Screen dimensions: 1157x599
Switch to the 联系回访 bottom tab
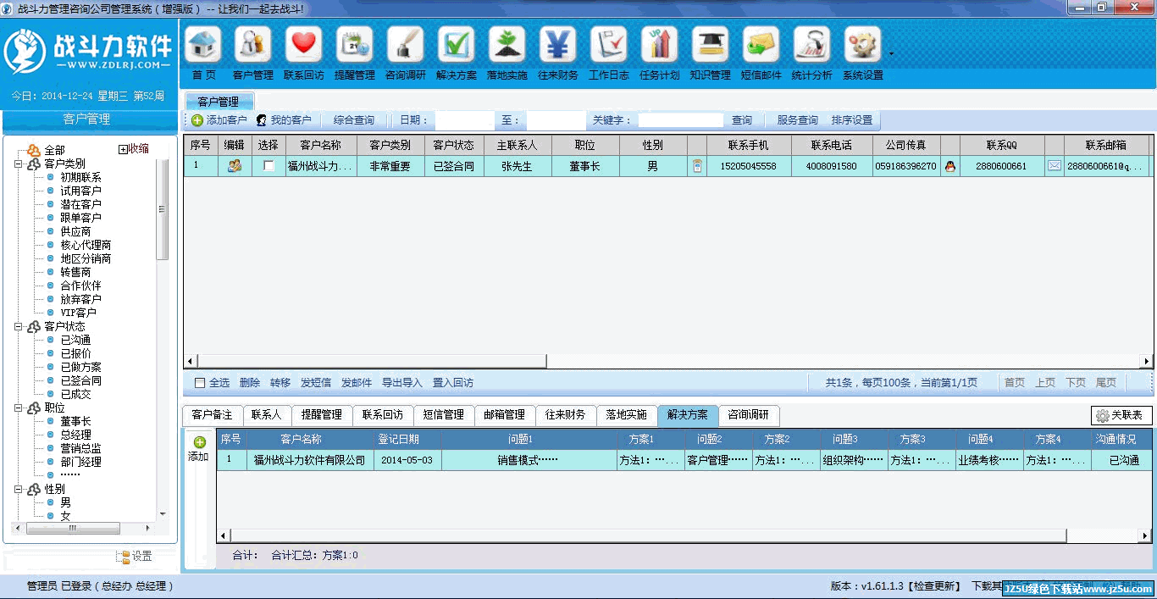[x=383, y=415]
